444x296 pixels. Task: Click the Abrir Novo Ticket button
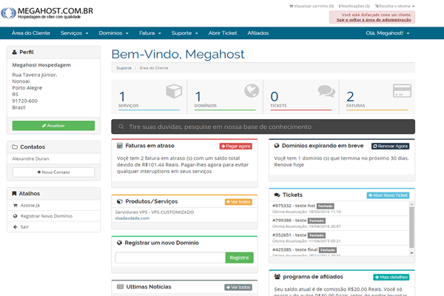click(x=388, y=195)
